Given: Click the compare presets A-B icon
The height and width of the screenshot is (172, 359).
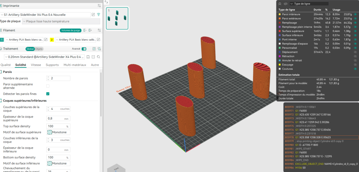Looking at the screenshot, I should (99, 49).
